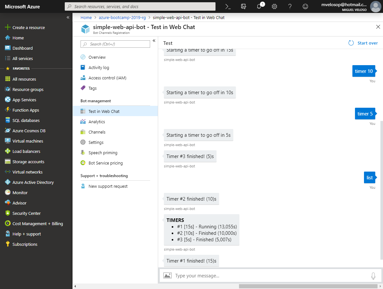Click the Search resources, services, and docs box
383x289 pixels.
140,6
